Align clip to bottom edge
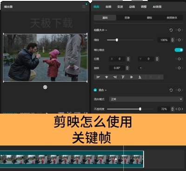This screenshot has width=186, height=171. tap(140, 77)
